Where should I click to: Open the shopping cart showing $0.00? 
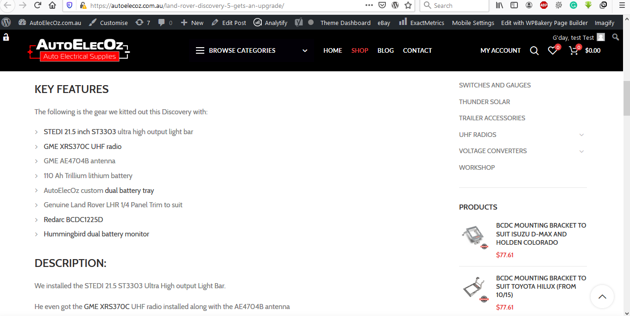[585, 50]
